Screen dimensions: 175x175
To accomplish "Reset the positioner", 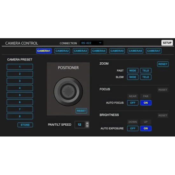I will point(81,111).
